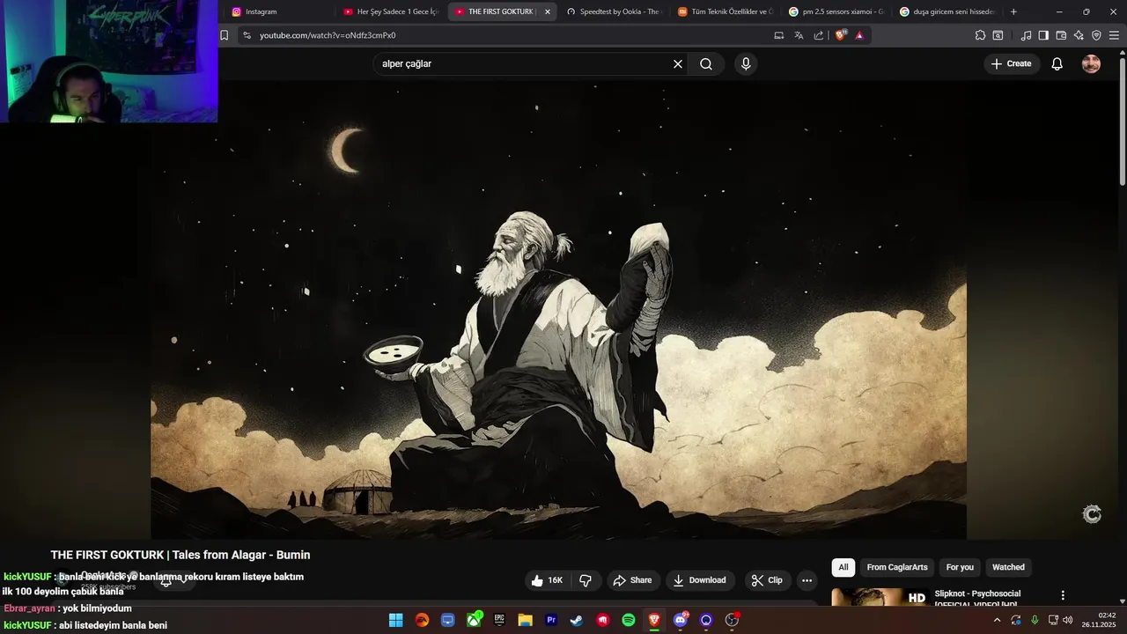
Task: Click the Share button
Action: 632,580
